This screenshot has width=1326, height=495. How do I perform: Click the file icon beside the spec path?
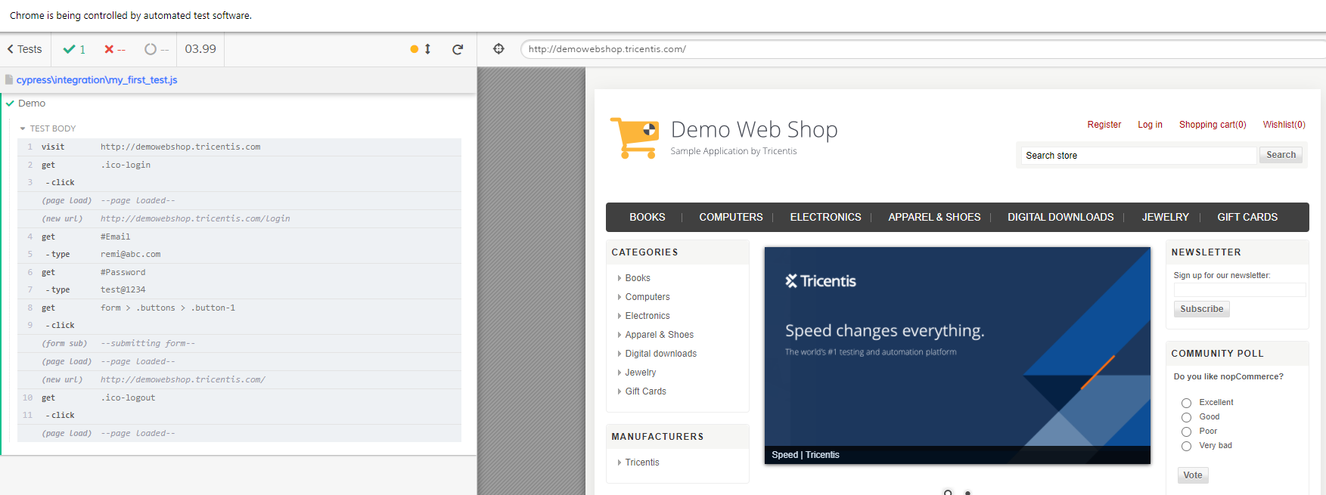tap(9, 80)
